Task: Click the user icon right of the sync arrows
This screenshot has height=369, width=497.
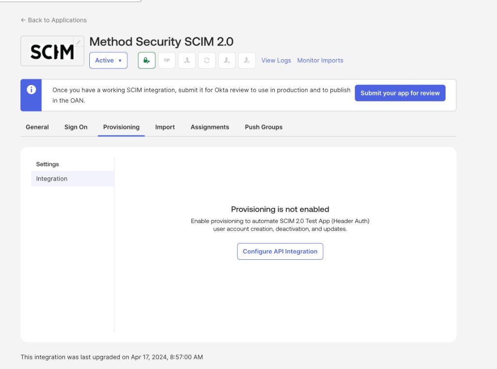Action: 227,60
